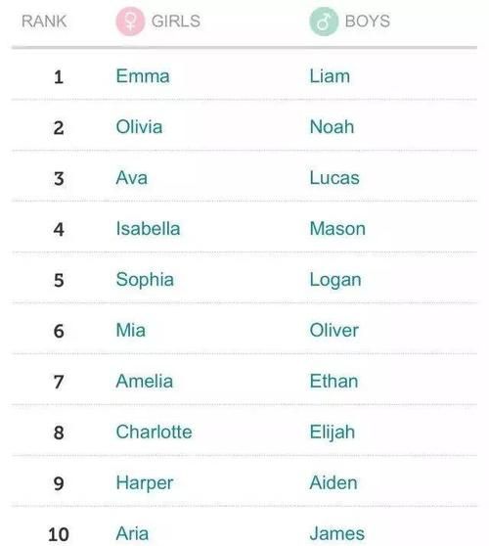Select the name Olivia
Viewport: 489px width, 546px height.
coord(139,127)
